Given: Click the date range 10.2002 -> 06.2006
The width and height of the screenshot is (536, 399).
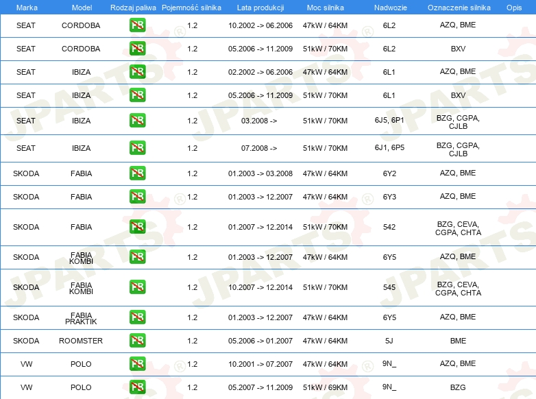Looking at the screenshot, I should (x=260, y=25).
